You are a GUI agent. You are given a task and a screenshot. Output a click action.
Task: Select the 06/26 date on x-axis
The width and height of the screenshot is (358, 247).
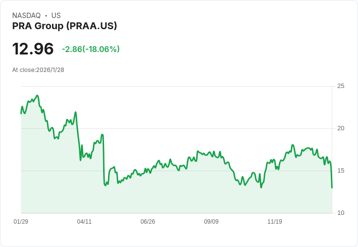pyautogui.click(x=148, y=222)
